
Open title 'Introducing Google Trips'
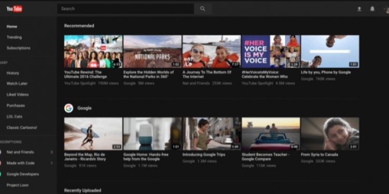pyautogui.click(x=204, y=155)
